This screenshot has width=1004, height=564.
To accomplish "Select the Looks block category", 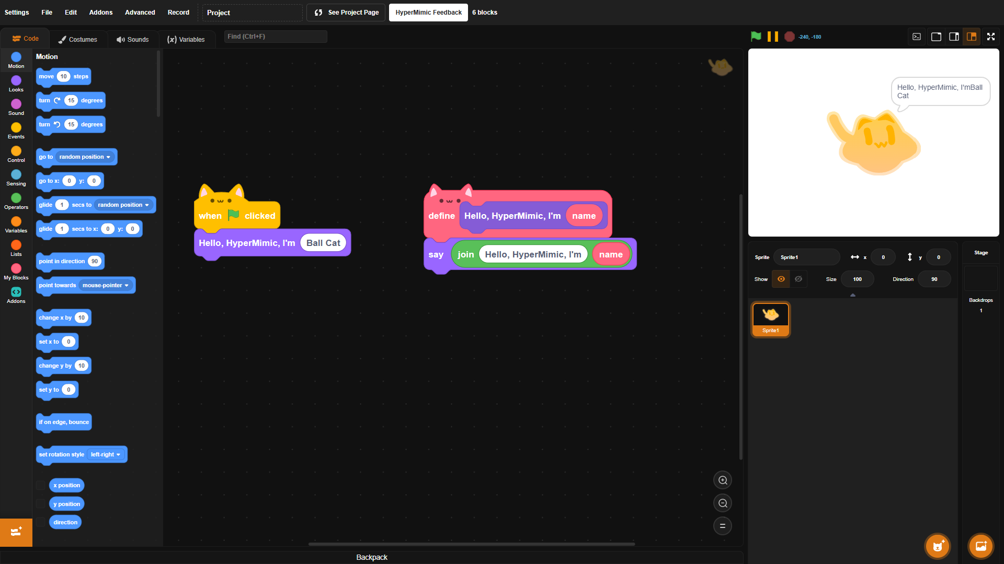I will point(16,84).
